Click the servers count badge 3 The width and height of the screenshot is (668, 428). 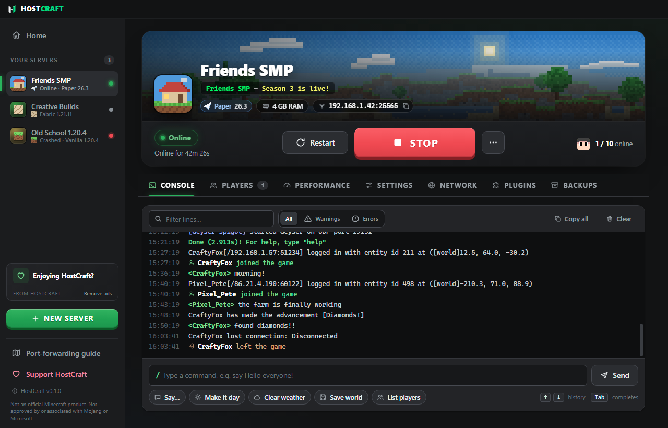[x=109, y=60]
